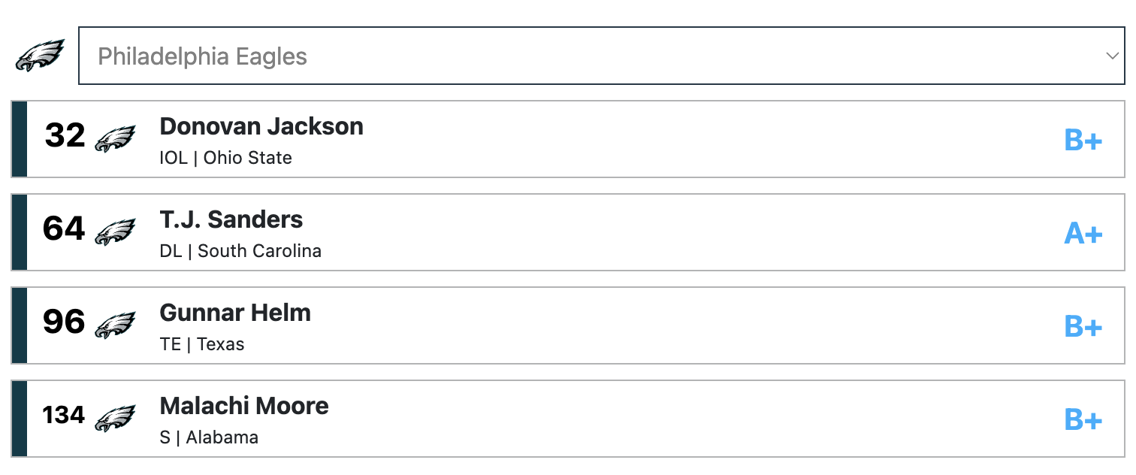
Task: Click the Eagles logo next to pick 64
Action: click(115, 232)
